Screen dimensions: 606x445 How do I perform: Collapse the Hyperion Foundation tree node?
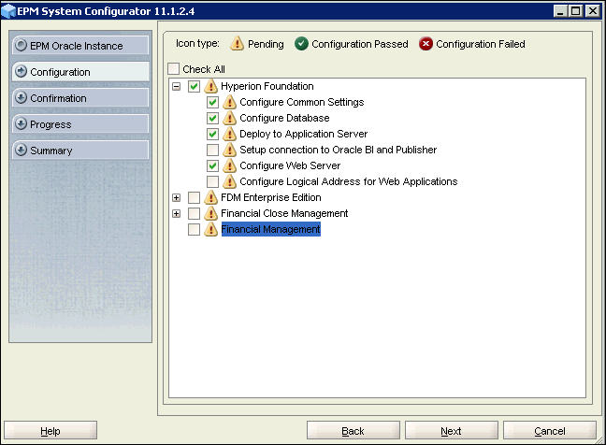tap(176, 87)
